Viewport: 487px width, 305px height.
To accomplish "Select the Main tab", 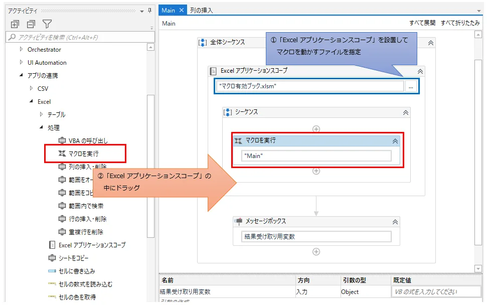I will point(169,10).
